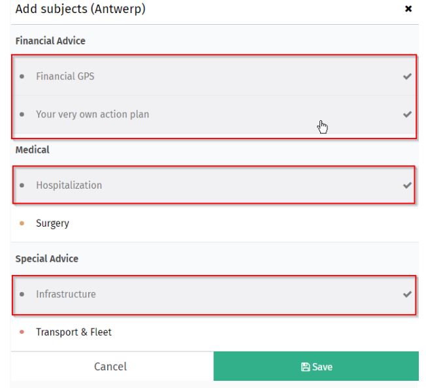This screenshot has height=388, width=426.
Task: Toggle the Financial GPS checkmark
Action: [407, 76]
